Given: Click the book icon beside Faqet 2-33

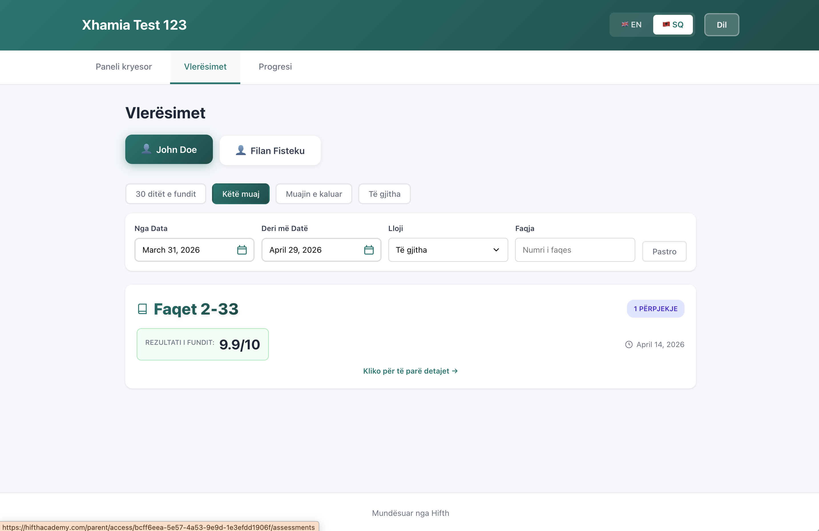Looking at the screenshot, I should [x=142, y=309].
